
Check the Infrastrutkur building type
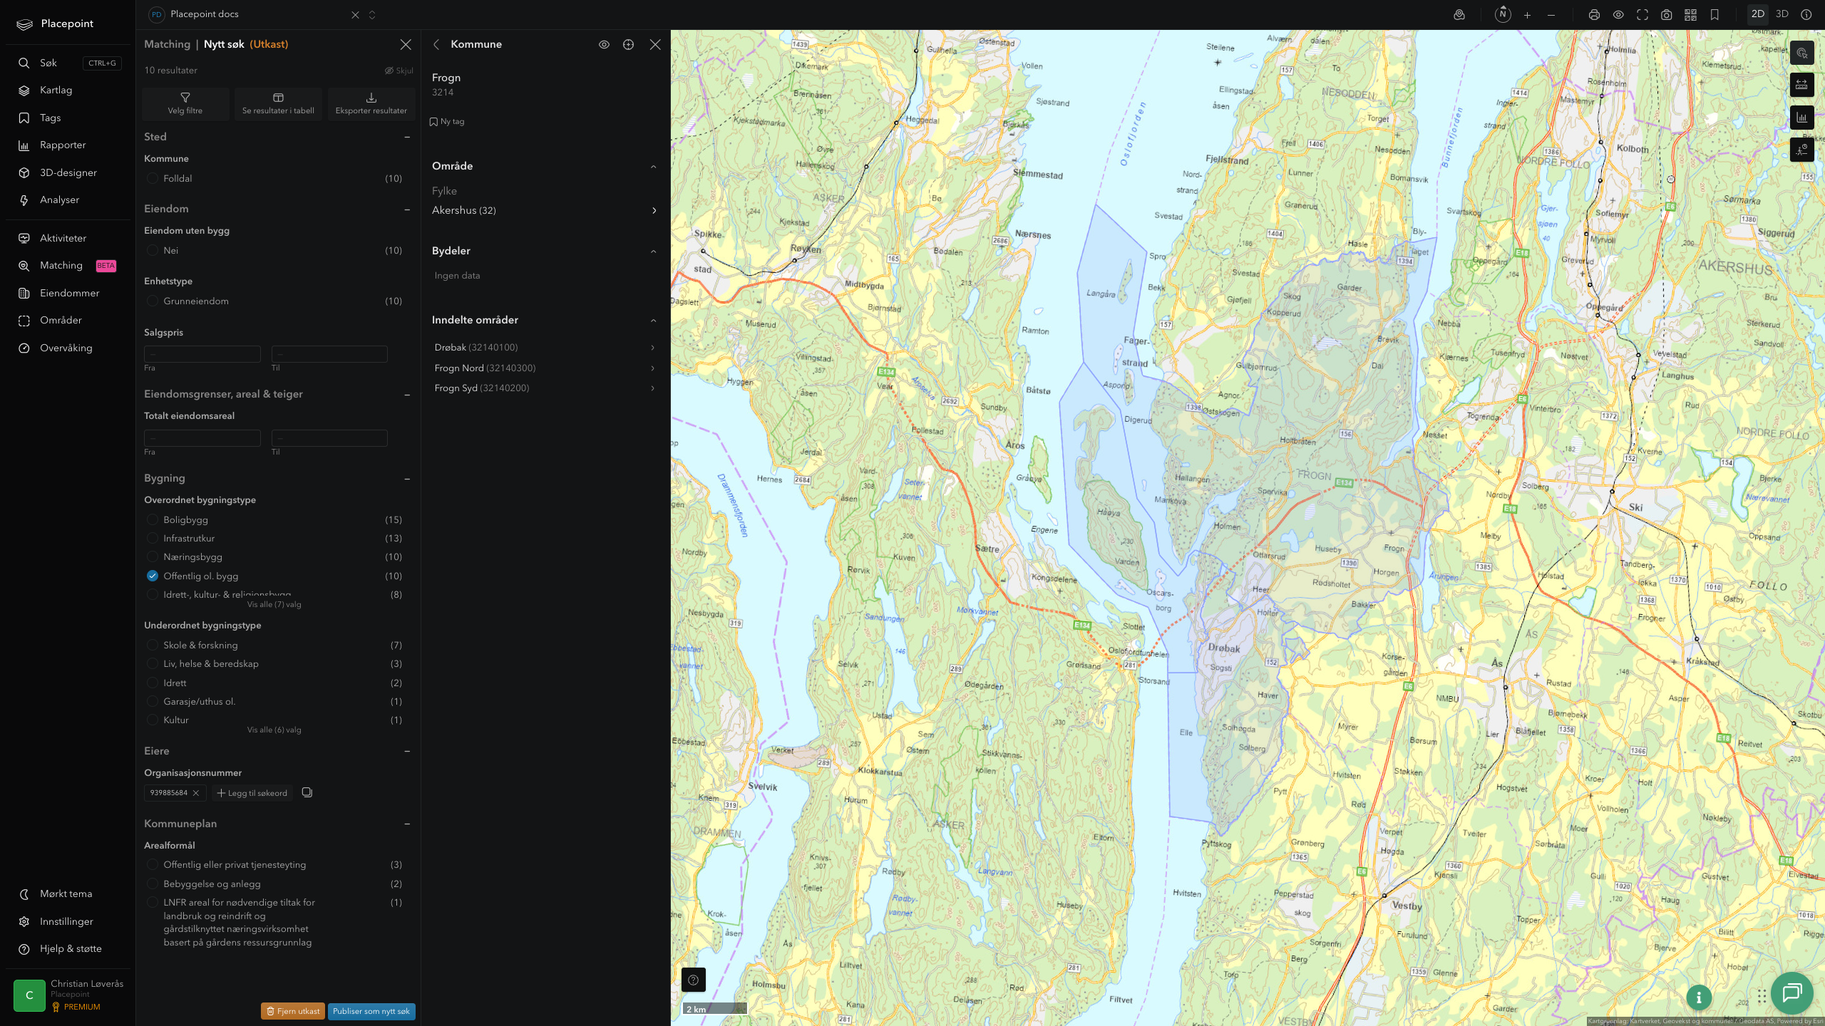pyautogui.click(x=153, y=539)
